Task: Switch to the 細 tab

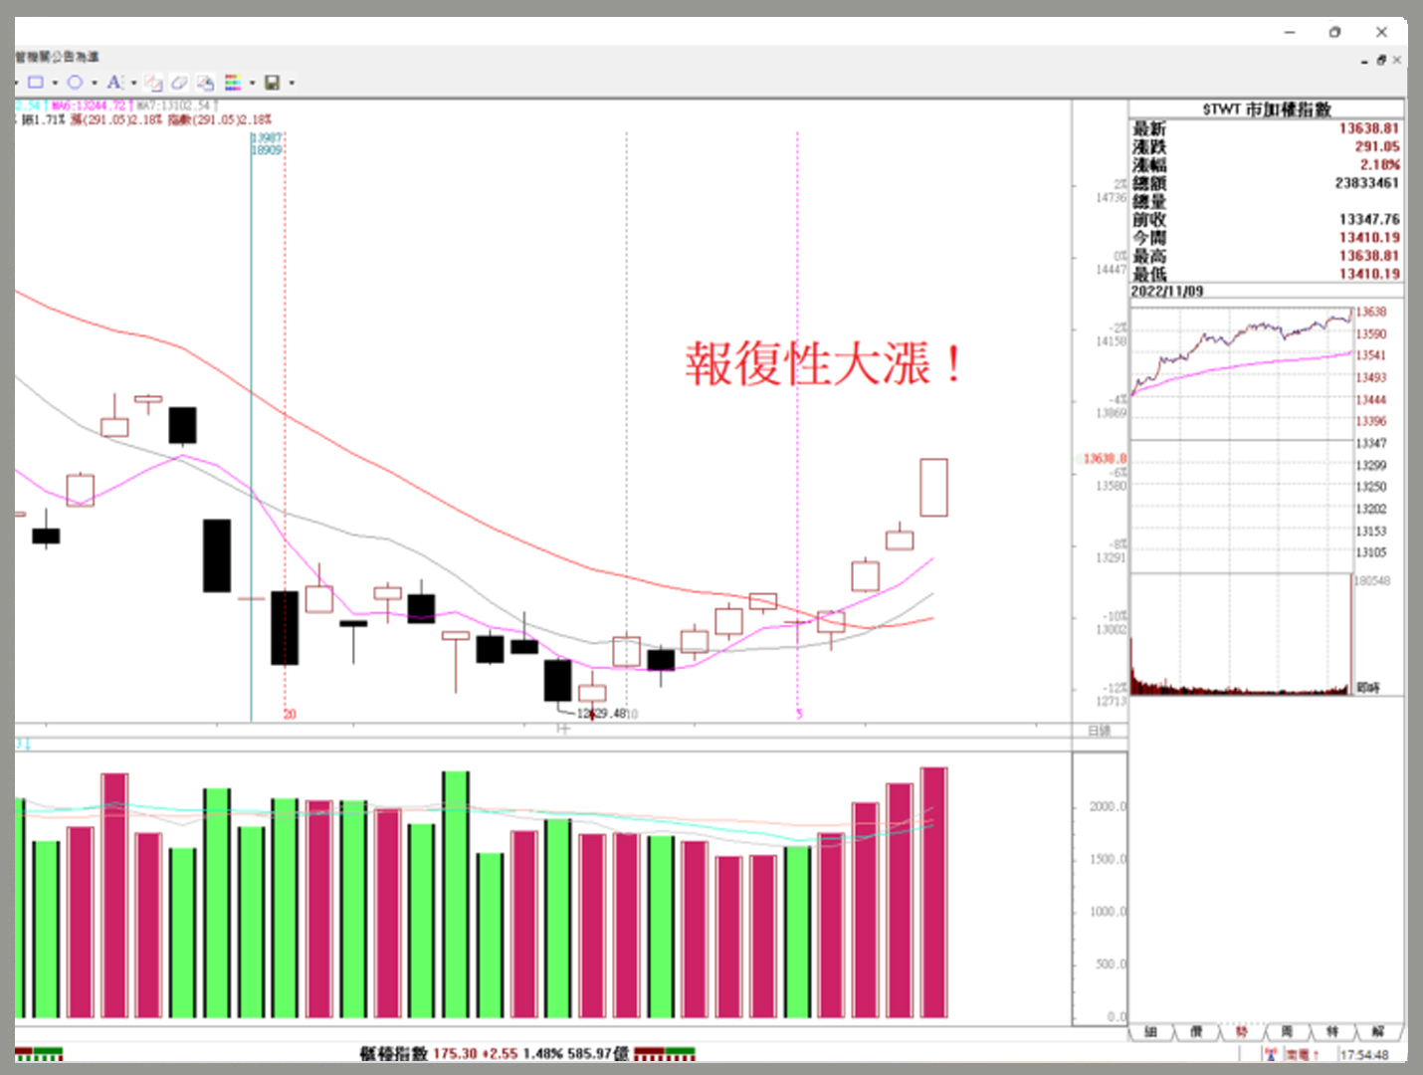Action: pyautogui.click(x=1151, y=1032)
